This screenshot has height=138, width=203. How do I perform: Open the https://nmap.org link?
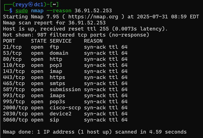coord(93,17)
